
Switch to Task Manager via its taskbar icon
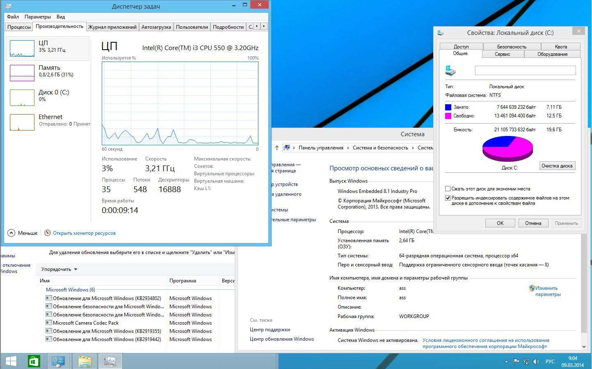[110, 361]
